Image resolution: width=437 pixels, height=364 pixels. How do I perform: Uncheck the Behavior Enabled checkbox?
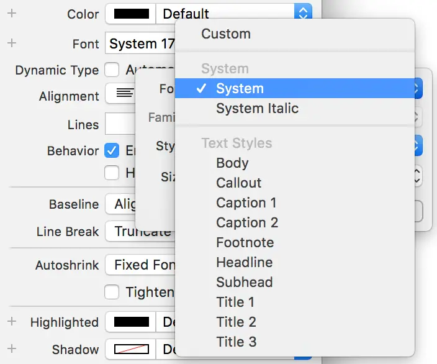point(112,150)
